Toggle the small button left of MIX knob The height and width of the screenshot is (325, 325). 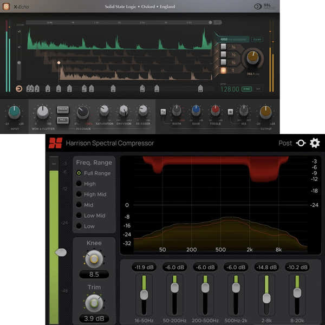pos(230,112)
